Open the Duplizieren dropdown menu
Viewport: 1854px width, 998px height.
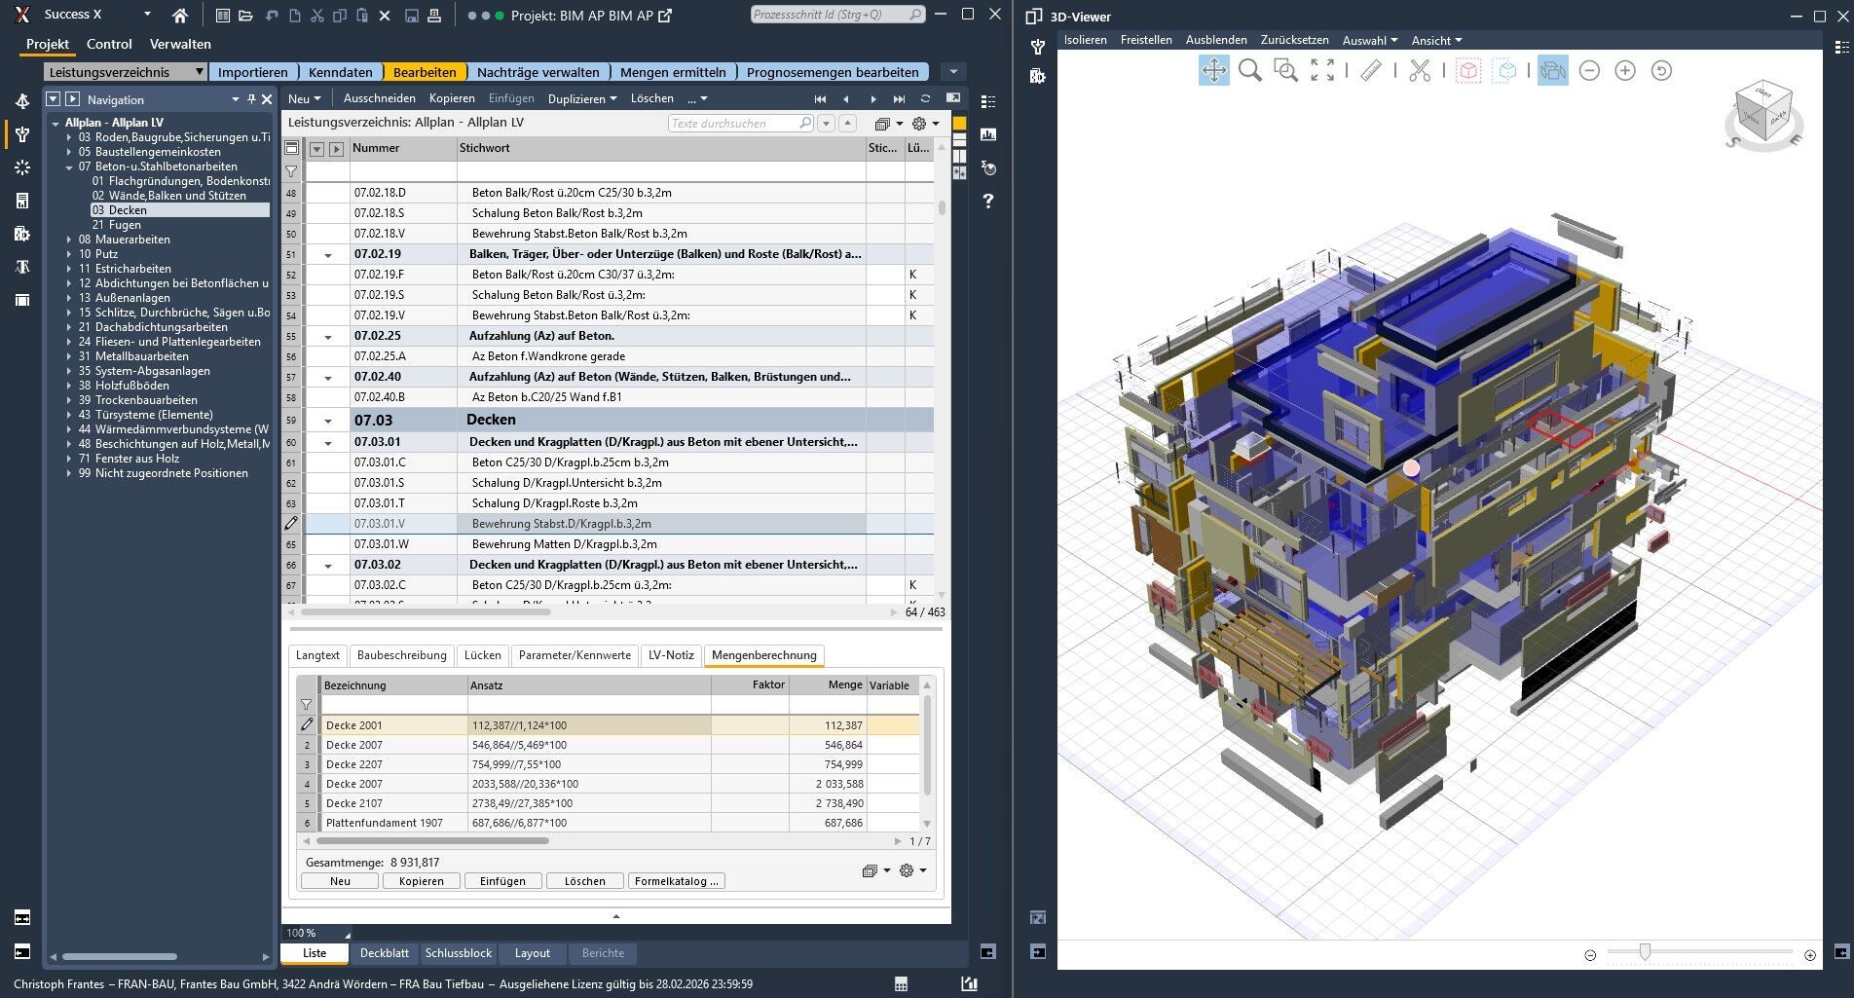tap(581, 98)
